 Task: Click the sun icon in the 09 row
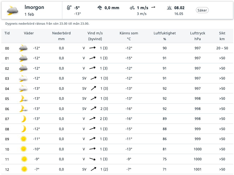(23, 139)
